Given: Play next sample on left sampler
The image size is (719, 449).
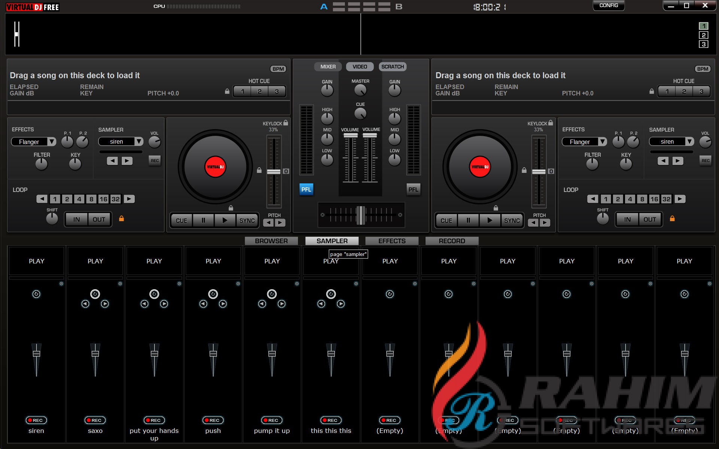Looking at the screenshot, I should [x=127, y=161].
